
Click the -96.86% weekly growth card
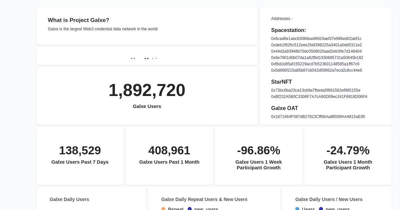coord(259,156)
